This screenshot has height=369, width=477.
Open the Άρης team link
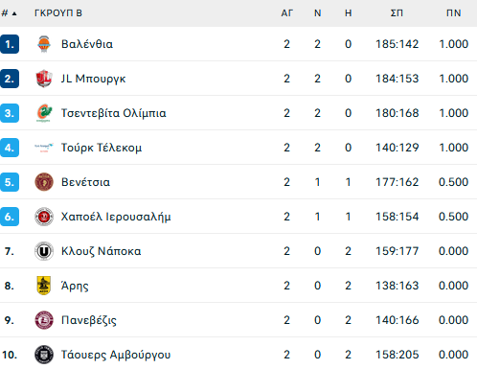pyautogui.click(x=75, y=286)
